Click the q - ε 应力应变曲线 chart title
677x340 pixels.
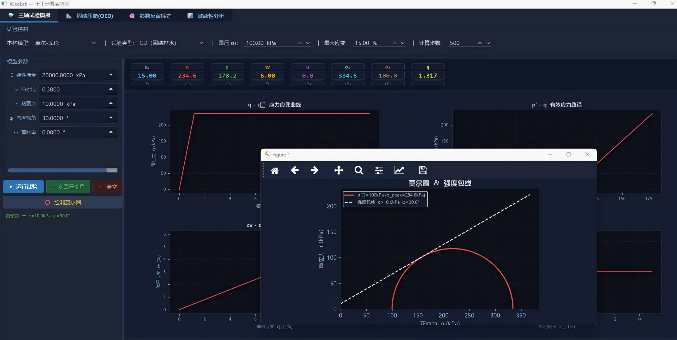274,105
